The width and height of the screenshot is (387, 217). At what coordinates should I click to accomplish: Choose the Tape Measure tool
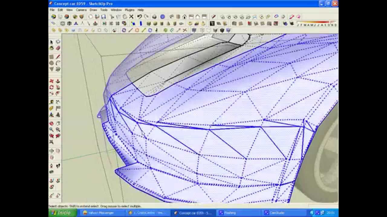click(x=51, y=102)
